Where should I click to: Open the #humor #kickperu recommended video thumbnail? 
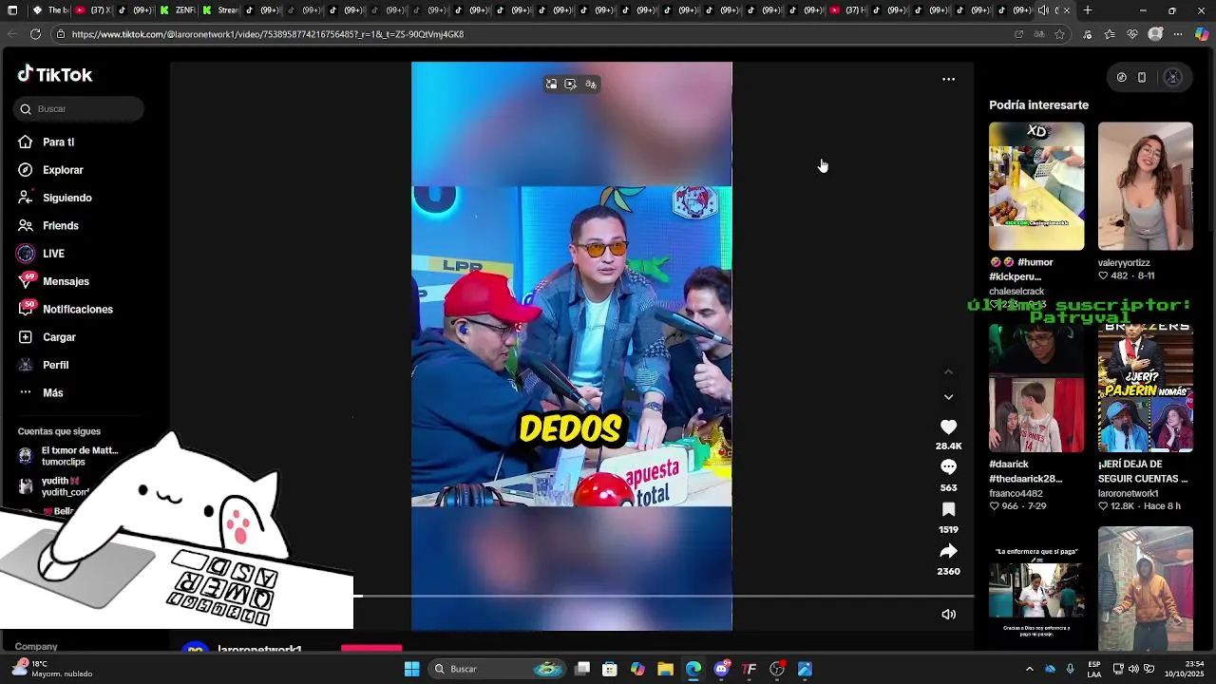coord(1036,186)
